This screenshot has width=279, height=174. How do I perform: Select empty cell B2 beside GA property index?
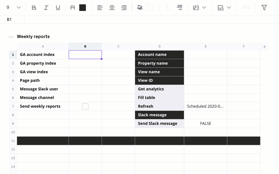85,63
